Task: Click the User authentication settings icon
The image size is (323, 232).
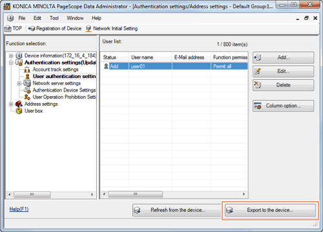Action: (27, 77)
